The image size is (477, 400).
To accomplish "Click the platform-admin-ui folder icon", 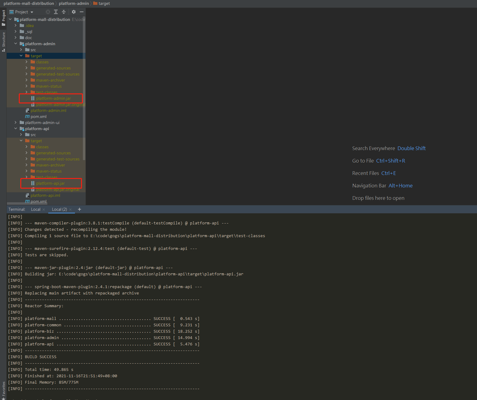I will [22, 123].
